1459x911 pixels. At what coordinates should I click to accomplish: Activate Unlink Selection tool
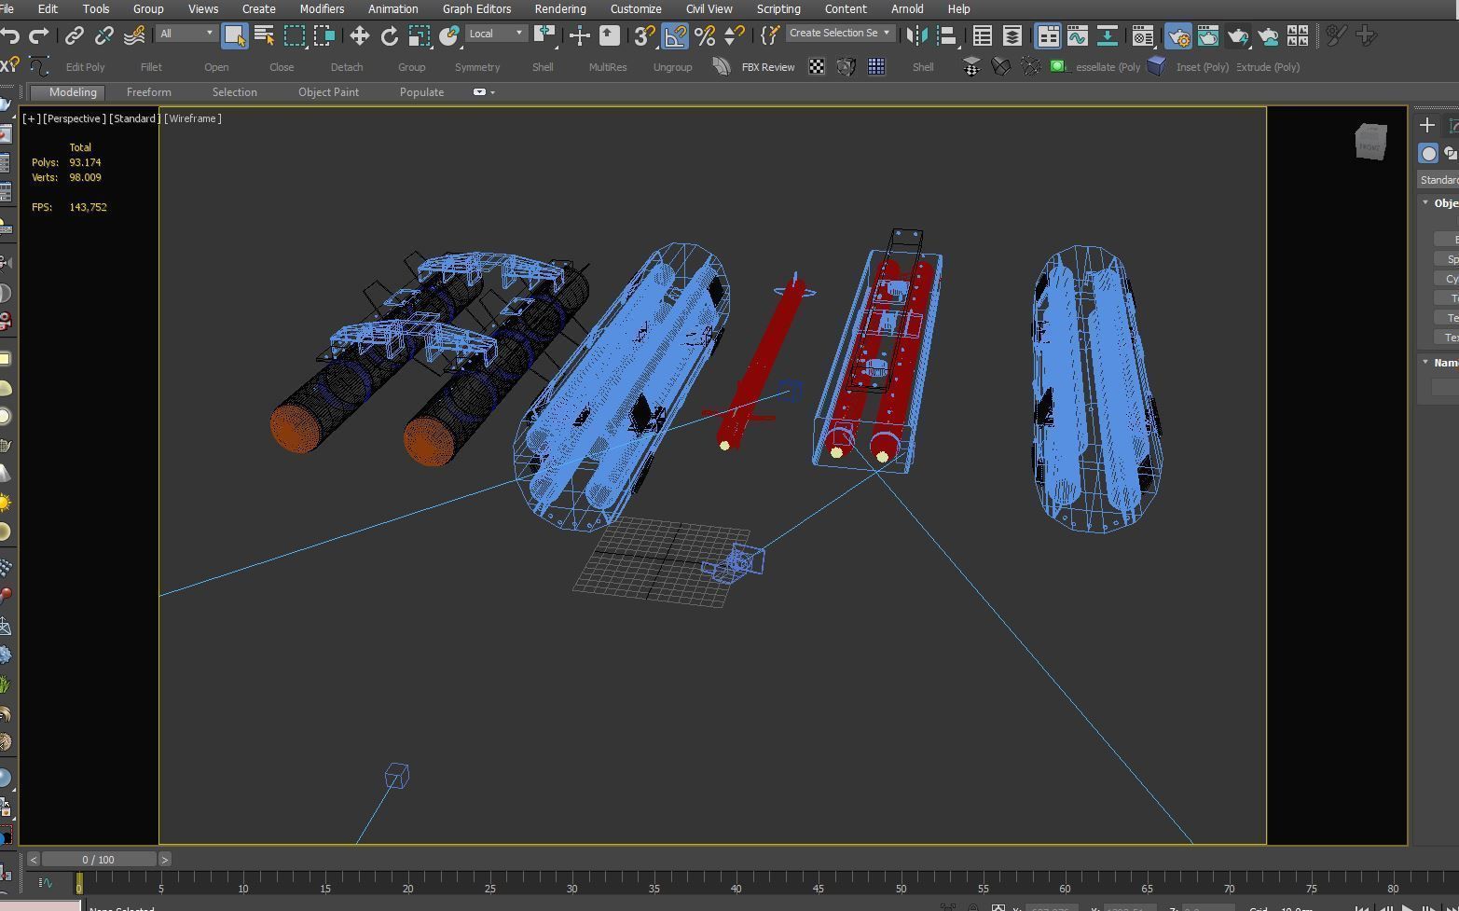click(104, 35)
